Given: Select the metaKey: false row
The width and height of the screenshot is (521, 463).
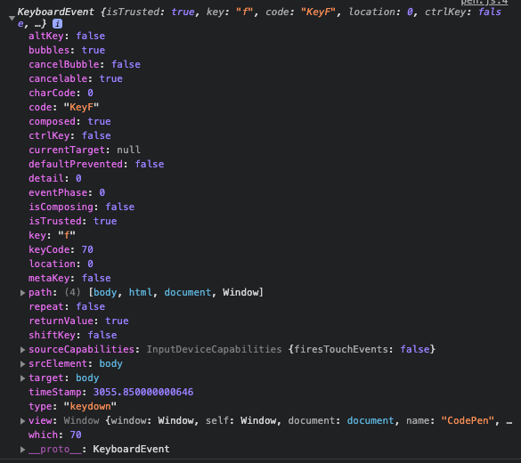Looking at the screenshot, I should 69,279.
